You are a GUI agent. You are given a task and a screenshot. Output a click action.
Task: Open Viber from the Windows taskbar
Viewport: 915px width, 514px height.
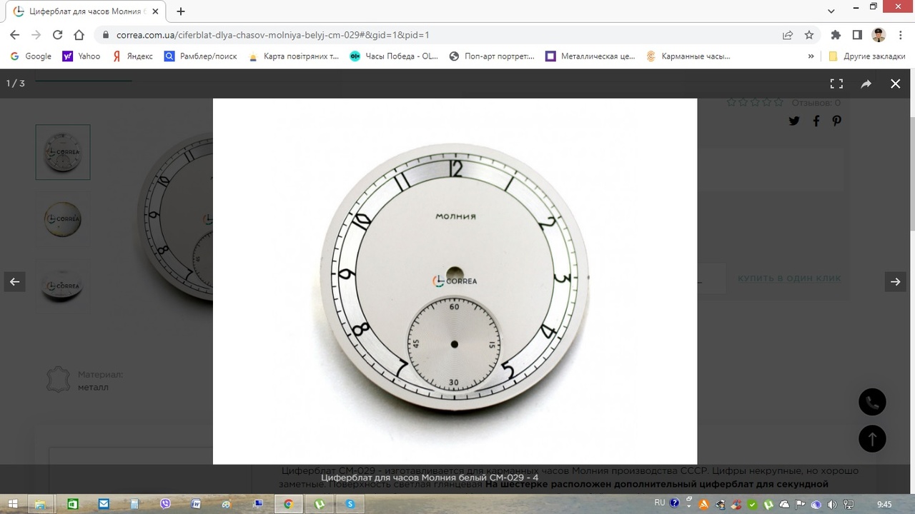166,504
